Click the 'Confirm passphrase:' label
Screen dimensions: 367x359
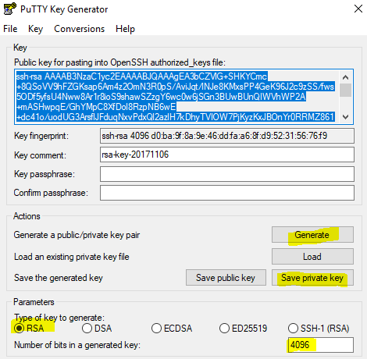point(51,193)
